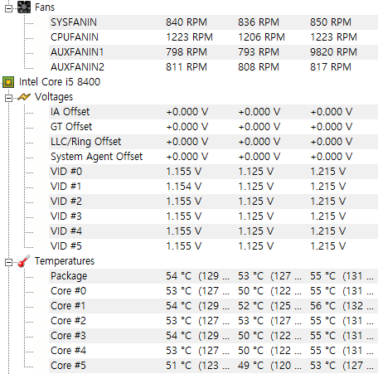378x374 pixels.
Task: Select the Core #0 temperature row
Action: pyautogui.click(x=213, y=291)
